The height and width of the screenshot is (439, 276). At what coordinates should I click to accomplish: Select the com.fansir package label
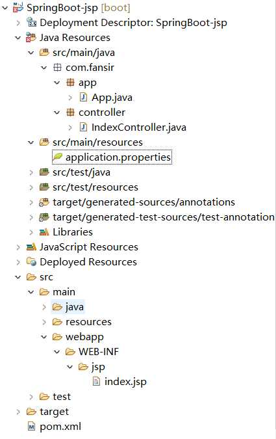click(x=90, y=68)
